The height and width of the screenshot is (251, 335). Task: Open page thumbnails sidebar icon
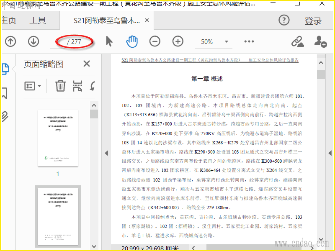point(5,69)
